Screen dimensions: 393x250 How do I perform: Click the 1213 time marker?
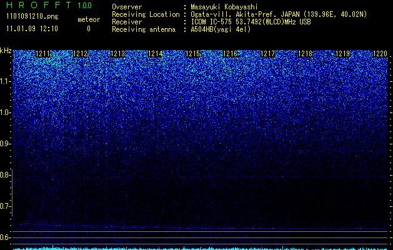click(x=117, y=54)
